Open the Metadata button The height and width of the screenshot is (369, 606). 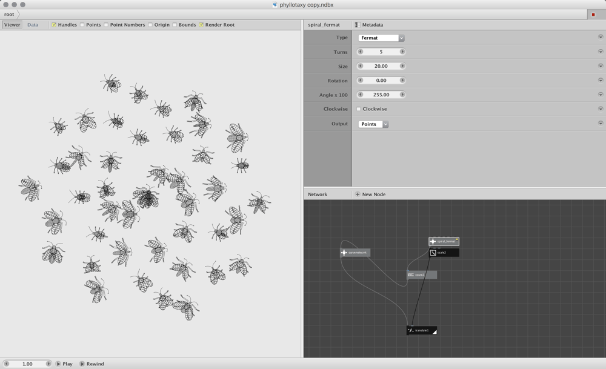pyautogui.click(x=369, y=25)
